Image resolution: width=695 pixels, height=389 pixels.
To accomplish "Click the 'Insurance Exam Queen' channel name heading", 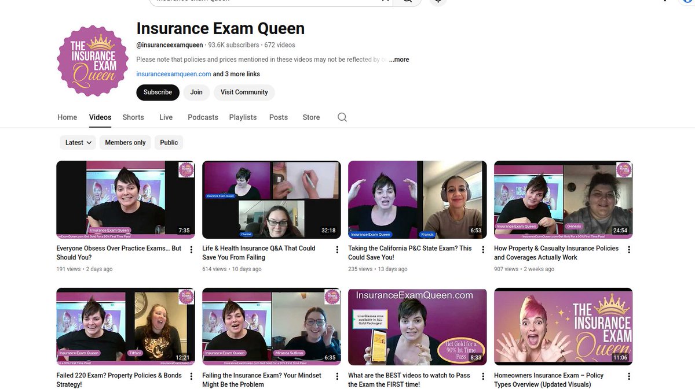I will (x=220, y=28).
